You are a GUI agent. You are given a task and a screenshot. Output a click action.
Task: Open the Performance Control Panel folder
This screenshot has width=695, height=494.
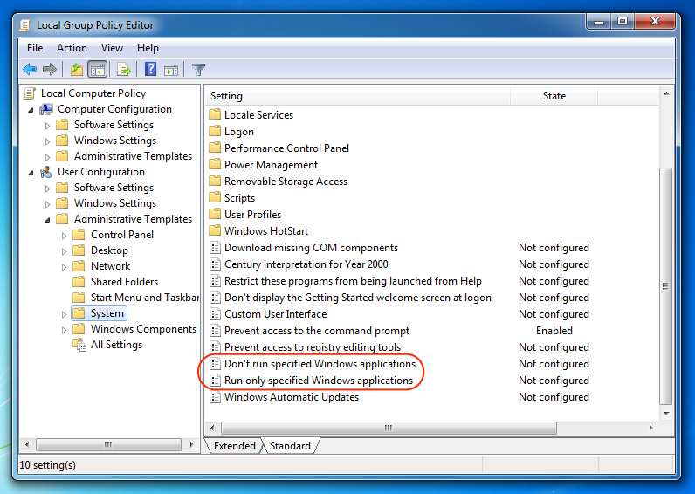(286, 148)
